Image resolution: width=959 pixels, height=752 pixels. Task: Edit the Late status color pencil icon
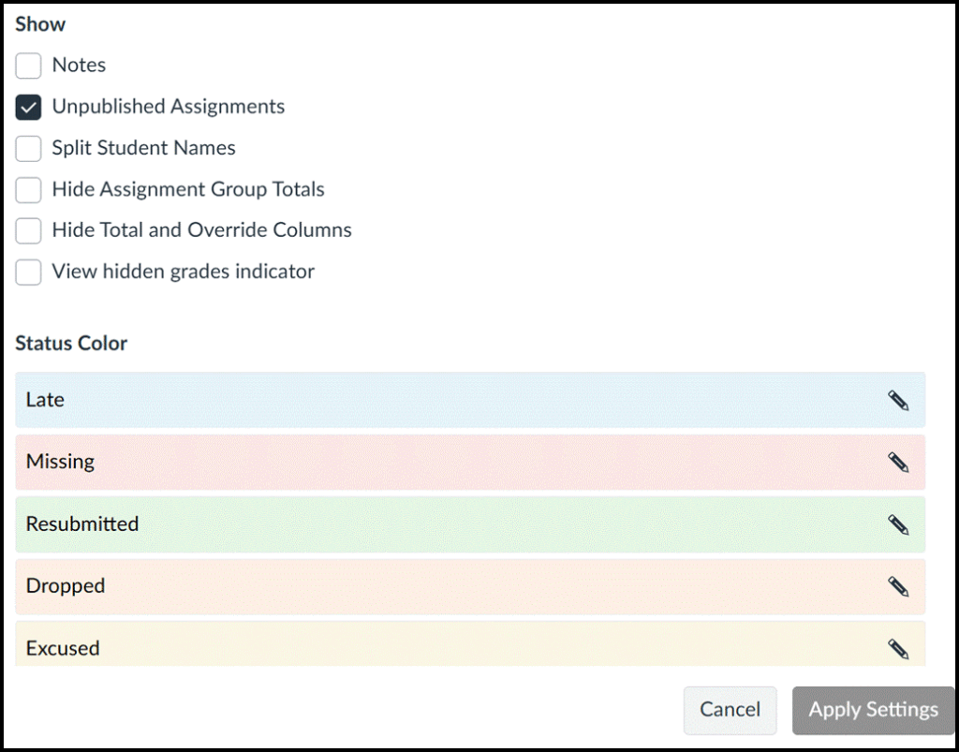(898, 401)
